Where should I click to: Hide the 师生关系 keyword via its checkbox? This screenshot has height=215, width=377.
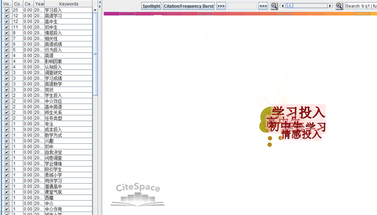[x=7, y=112]
